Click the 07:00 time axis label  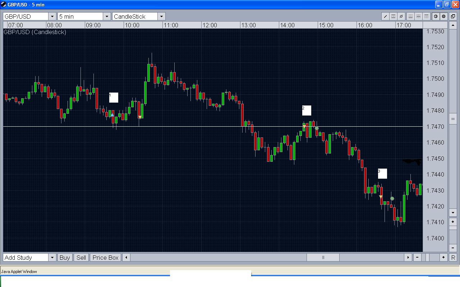15,25
